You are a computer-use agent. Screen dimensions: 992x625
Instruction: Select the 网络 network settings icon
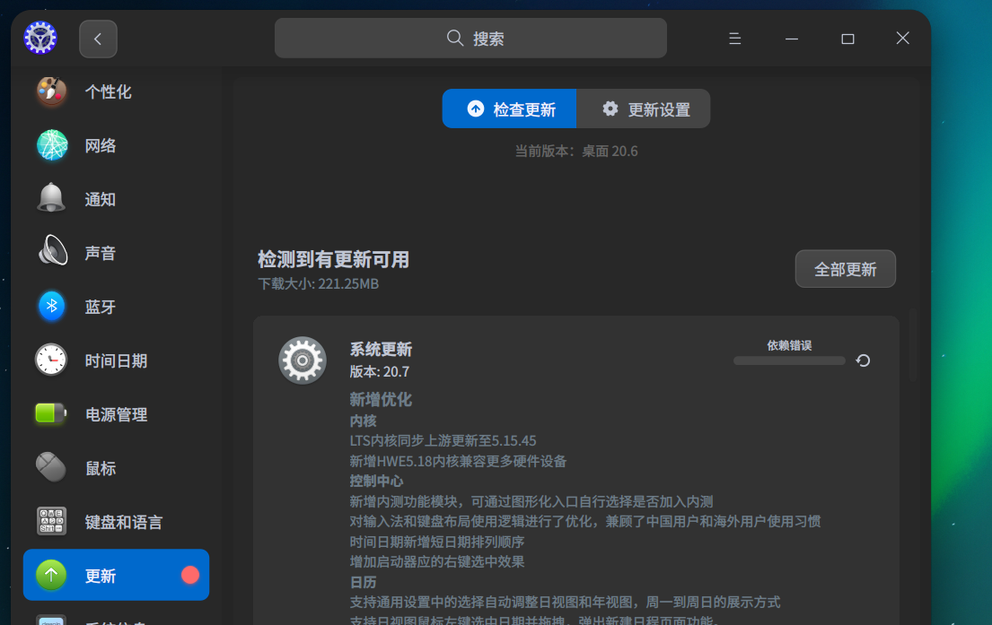pyautogui.click(x=51, y=144)
